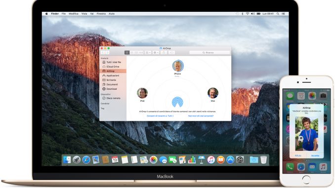Screen dimensions: 335x188
Task: Open iTunes in the MacBook dock
Action: pyautogui.click(x=211, y=159)
